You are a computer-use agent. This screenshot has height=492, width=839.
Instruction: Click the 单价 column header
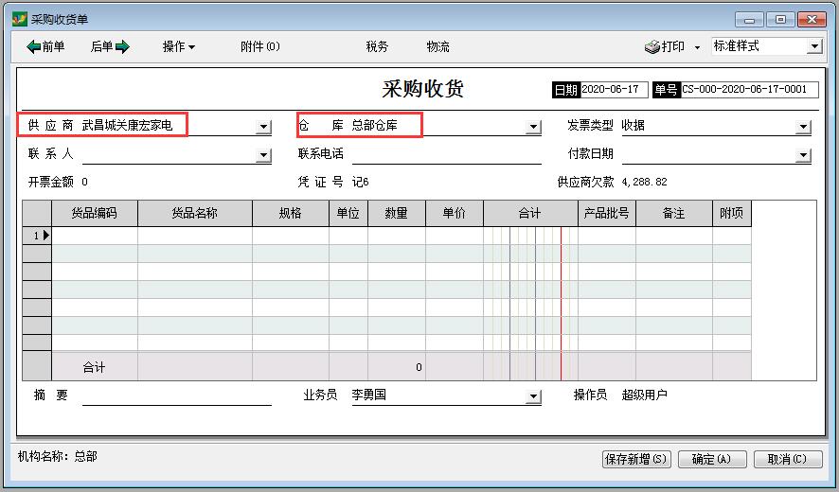(455, 214)
